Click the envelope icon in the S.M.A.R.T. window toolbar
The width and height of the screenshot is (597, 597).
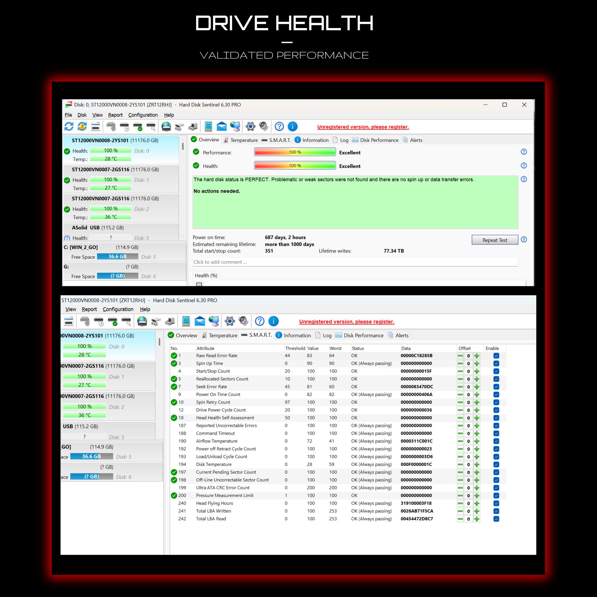pyautogui.click(x=200, y=321)
